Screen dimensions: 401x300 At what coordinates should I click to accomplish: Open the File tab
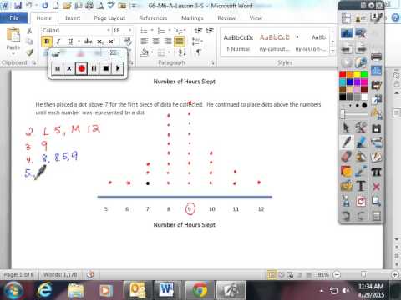pos(14,18)
